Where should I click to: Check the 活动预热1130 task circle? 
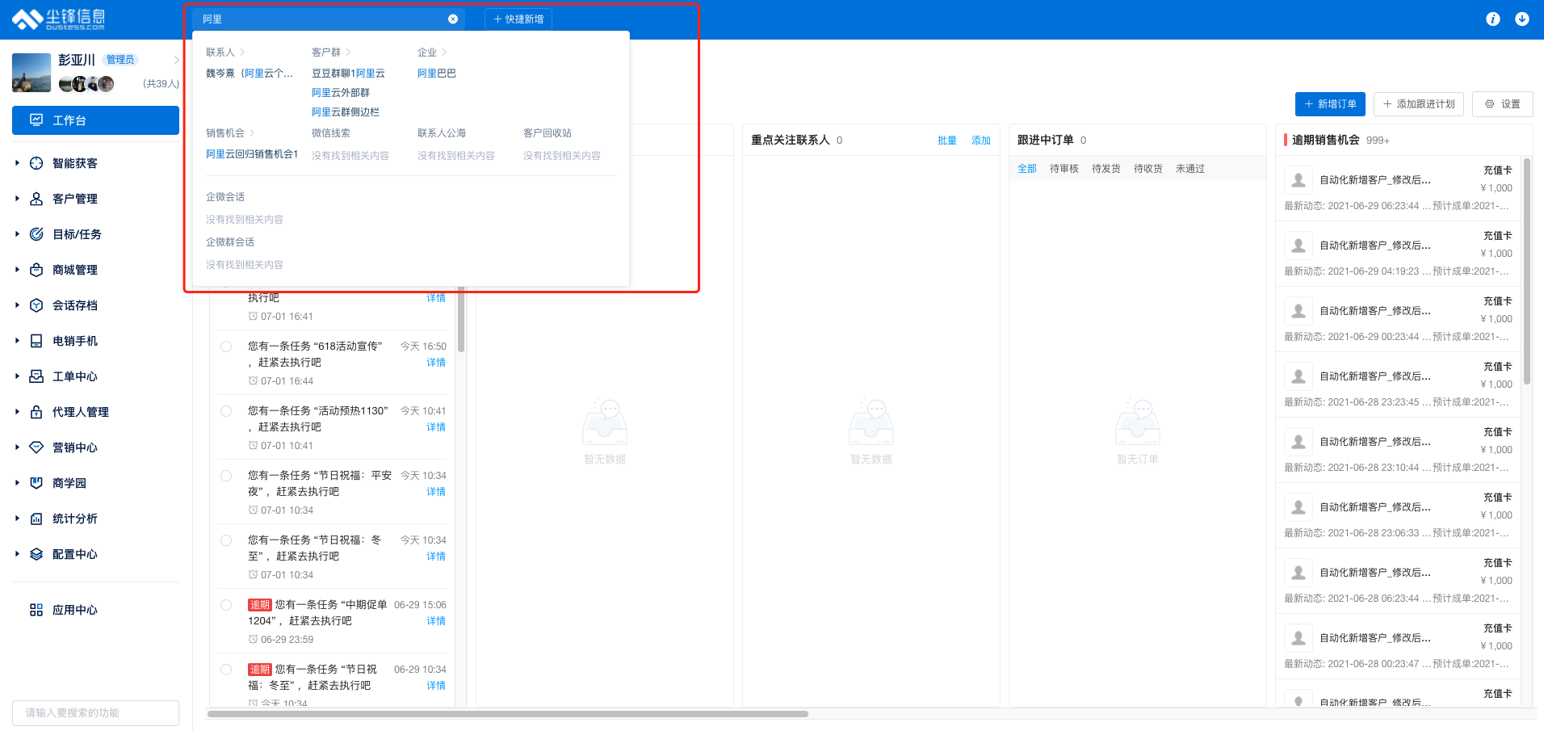(226, 411)
